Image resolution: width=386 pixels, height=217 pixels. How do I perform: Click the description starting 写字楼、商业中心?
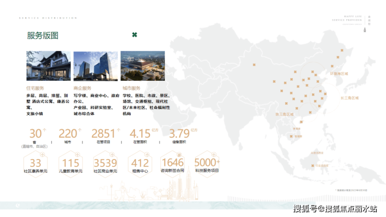click(x=96, y=104)
